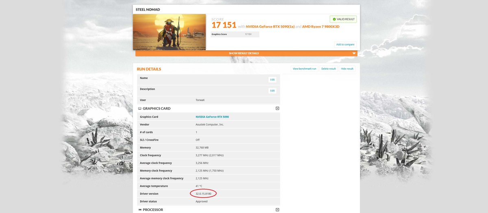Click NVIDIA GeForce RTX 5090(1x) in score header

point(270,26)
